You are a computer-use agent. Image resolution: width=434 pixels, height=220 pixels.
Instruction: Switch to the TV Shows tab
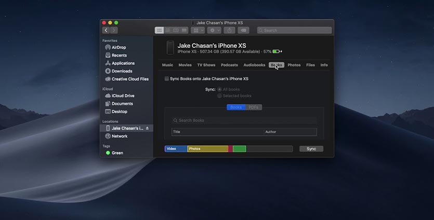click(206, 65)
